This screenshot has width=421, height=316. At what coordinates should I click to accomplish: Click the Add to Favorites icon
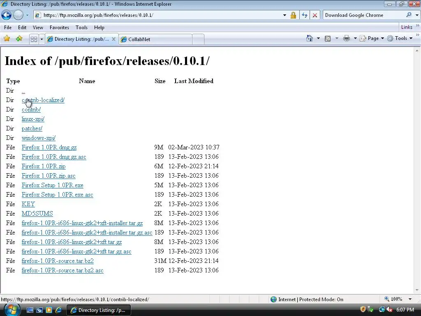point(19,39)
